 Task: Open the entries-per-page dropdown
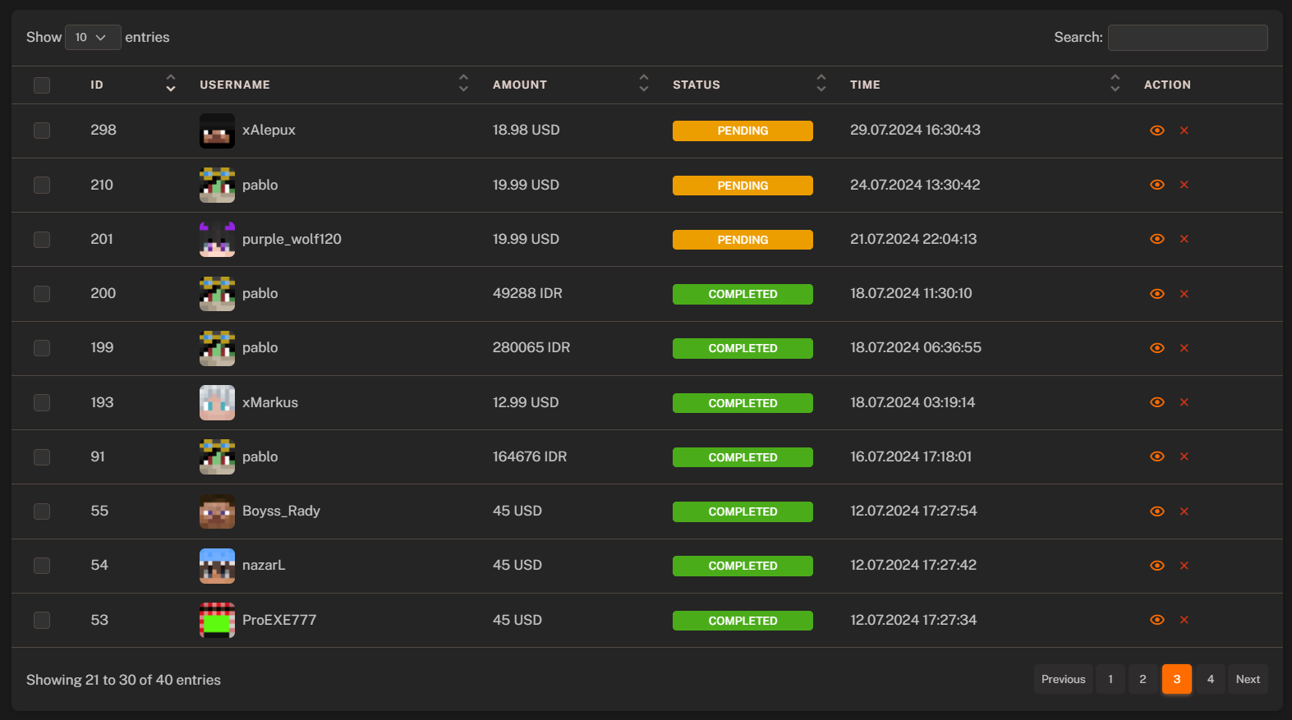click(x=93, y=37)
